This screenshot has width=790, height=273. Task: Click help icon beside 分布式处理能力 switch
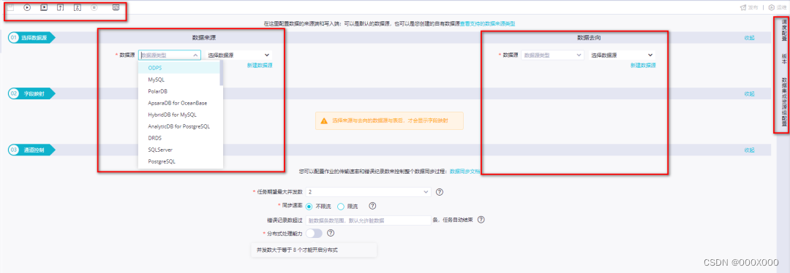tap(331, 234)
